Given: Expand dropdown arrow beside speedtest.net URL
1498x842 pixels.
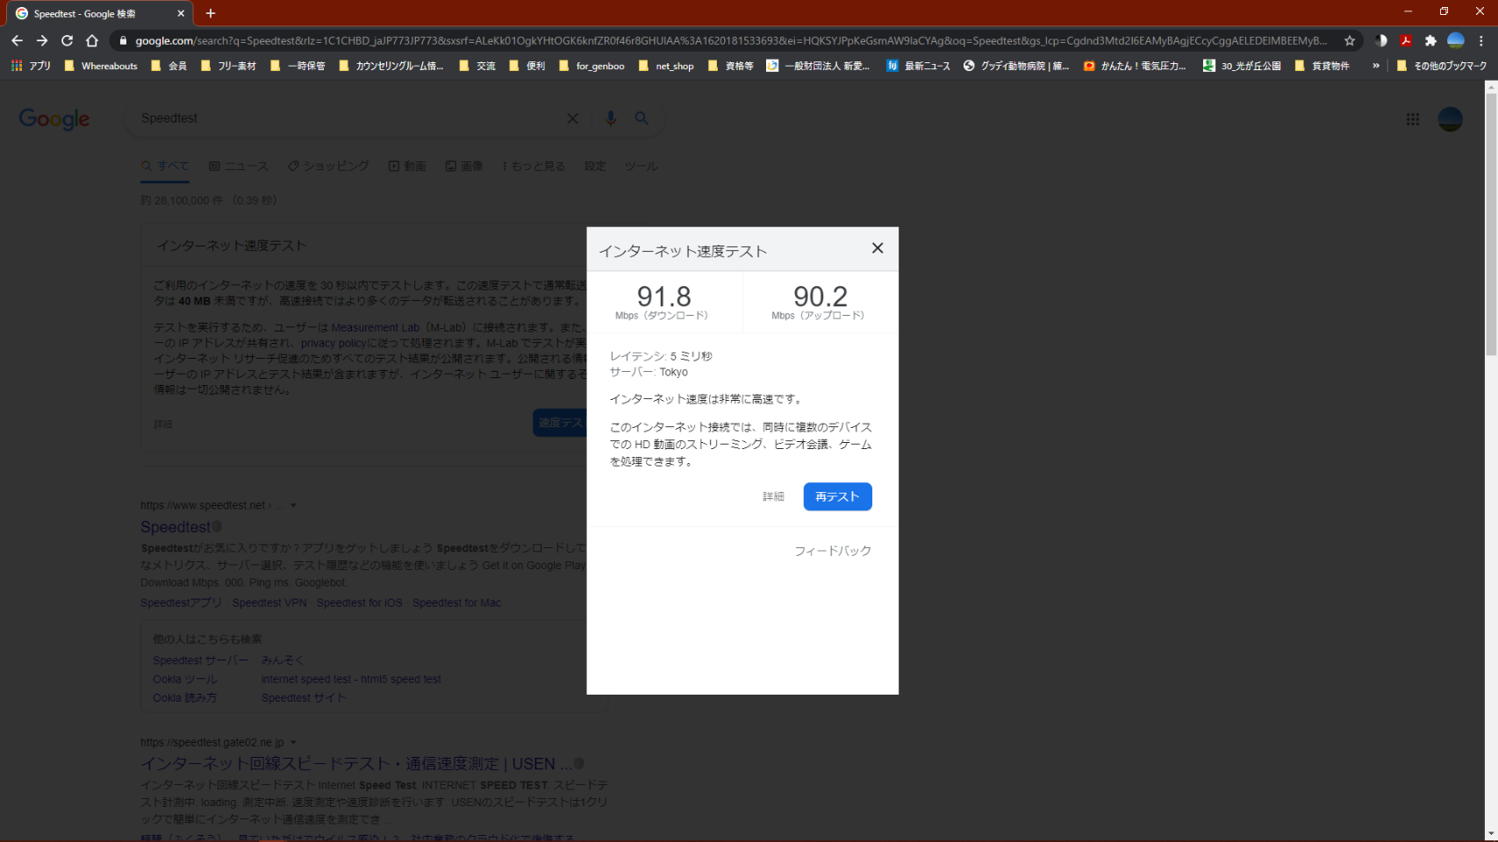Looking at the screenshot, I should (293, 505).
